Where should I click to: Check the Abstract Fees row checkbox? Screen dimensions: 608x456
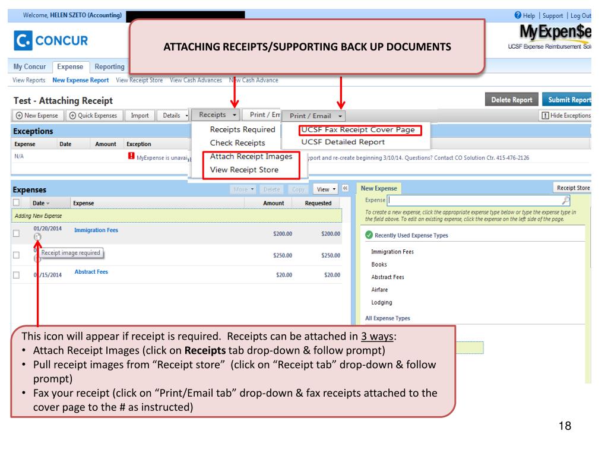click(x=16, y=275)
